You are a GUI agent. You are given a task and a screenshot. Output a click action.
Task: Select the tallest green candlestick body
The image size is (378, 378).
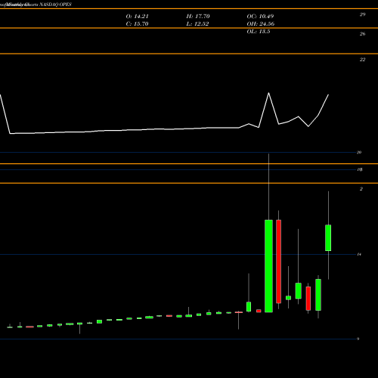coord(268,266)
